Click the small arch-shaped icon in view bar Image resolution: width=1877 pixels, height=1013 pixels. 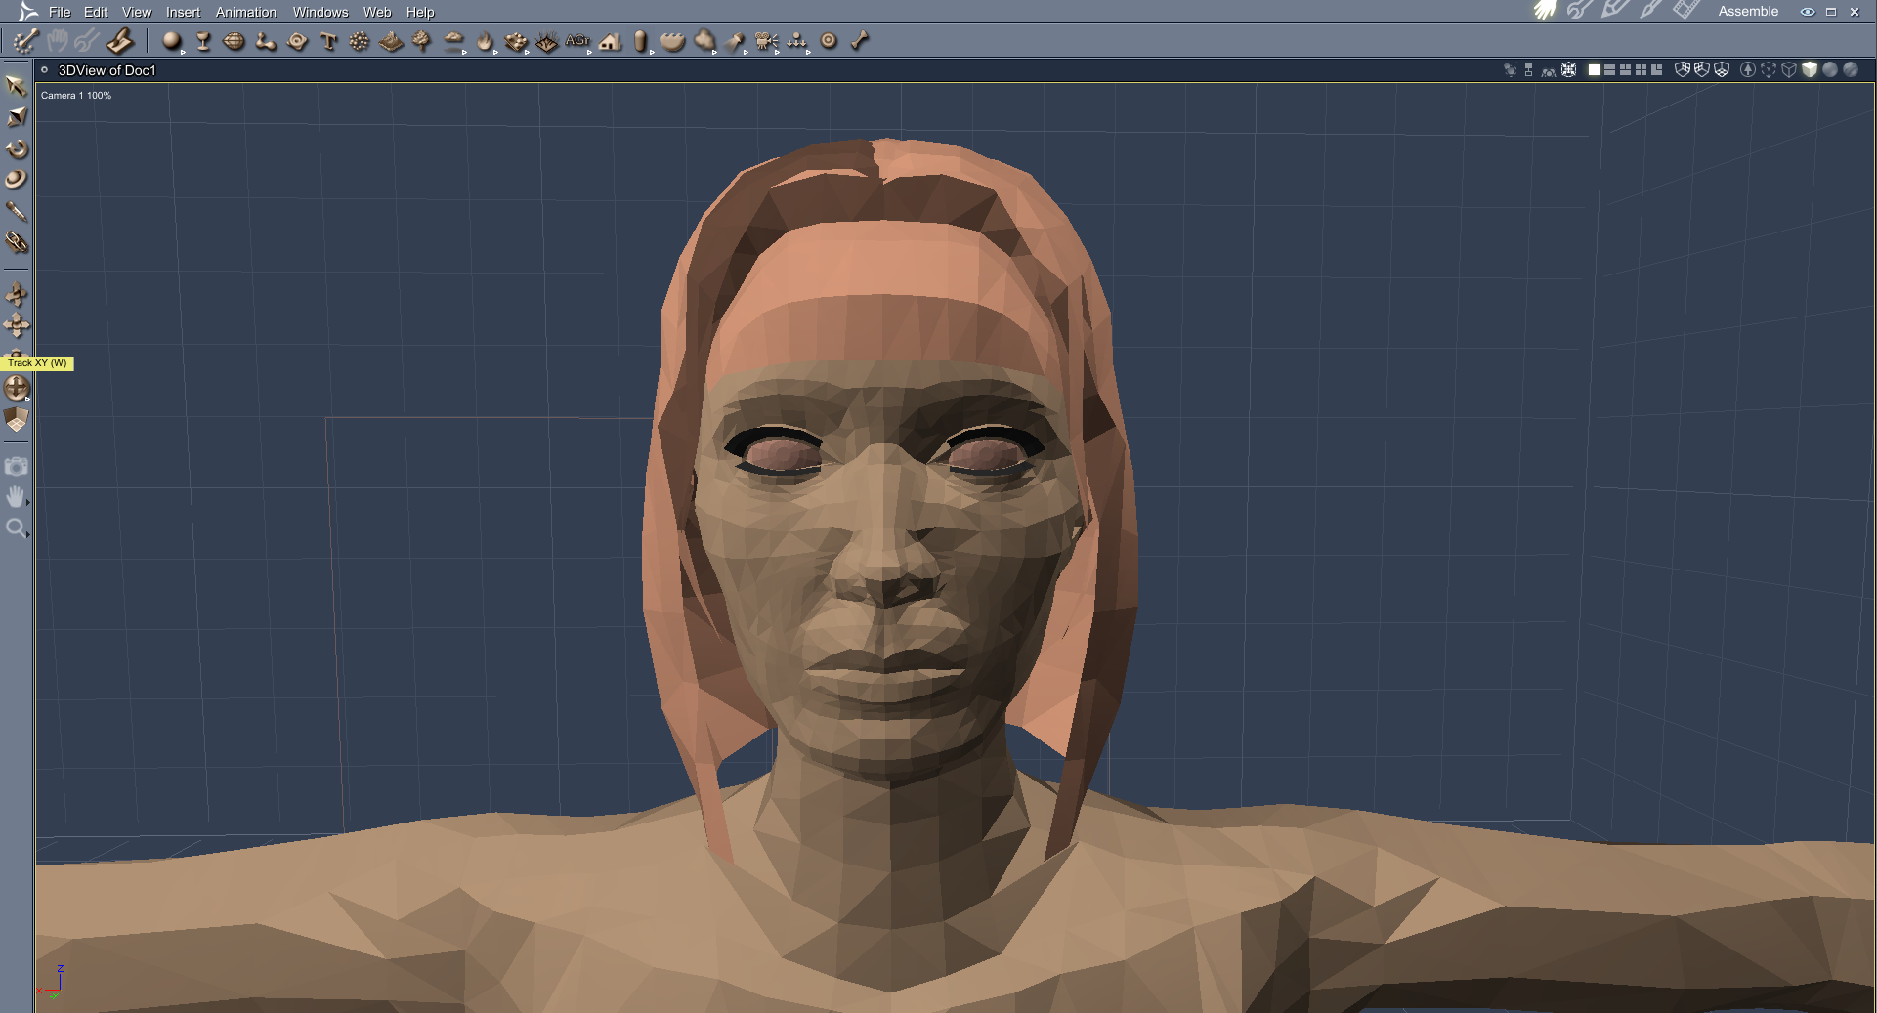[x=1549, y=70]
